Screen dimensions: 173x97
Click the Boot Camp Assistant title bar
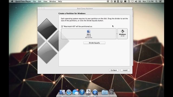click(x=85, y=8)
